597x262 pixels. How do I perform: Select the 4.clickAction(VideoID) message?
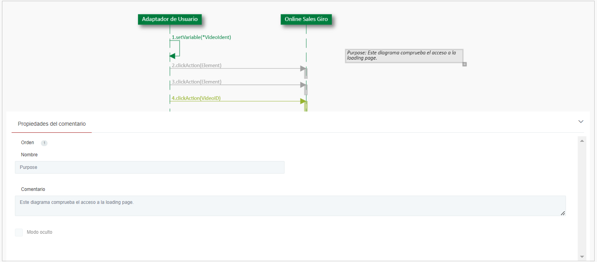pyautogui.click(x=196, y=98)
